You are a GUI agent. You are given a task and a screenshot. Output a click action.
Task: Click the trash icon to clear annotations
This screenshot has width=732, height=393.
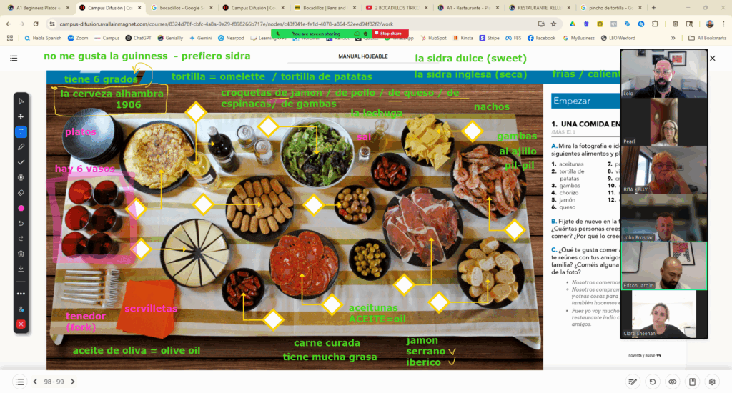(21, 254)
